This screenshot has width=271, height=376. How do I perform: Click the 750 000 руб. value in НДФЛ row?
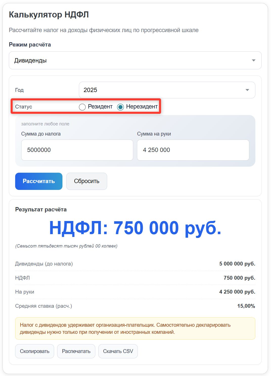tap(239, 278)
